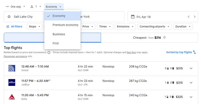Open the Price filter dropdown
Screen dimensions: 201x104
click(88, 26)
